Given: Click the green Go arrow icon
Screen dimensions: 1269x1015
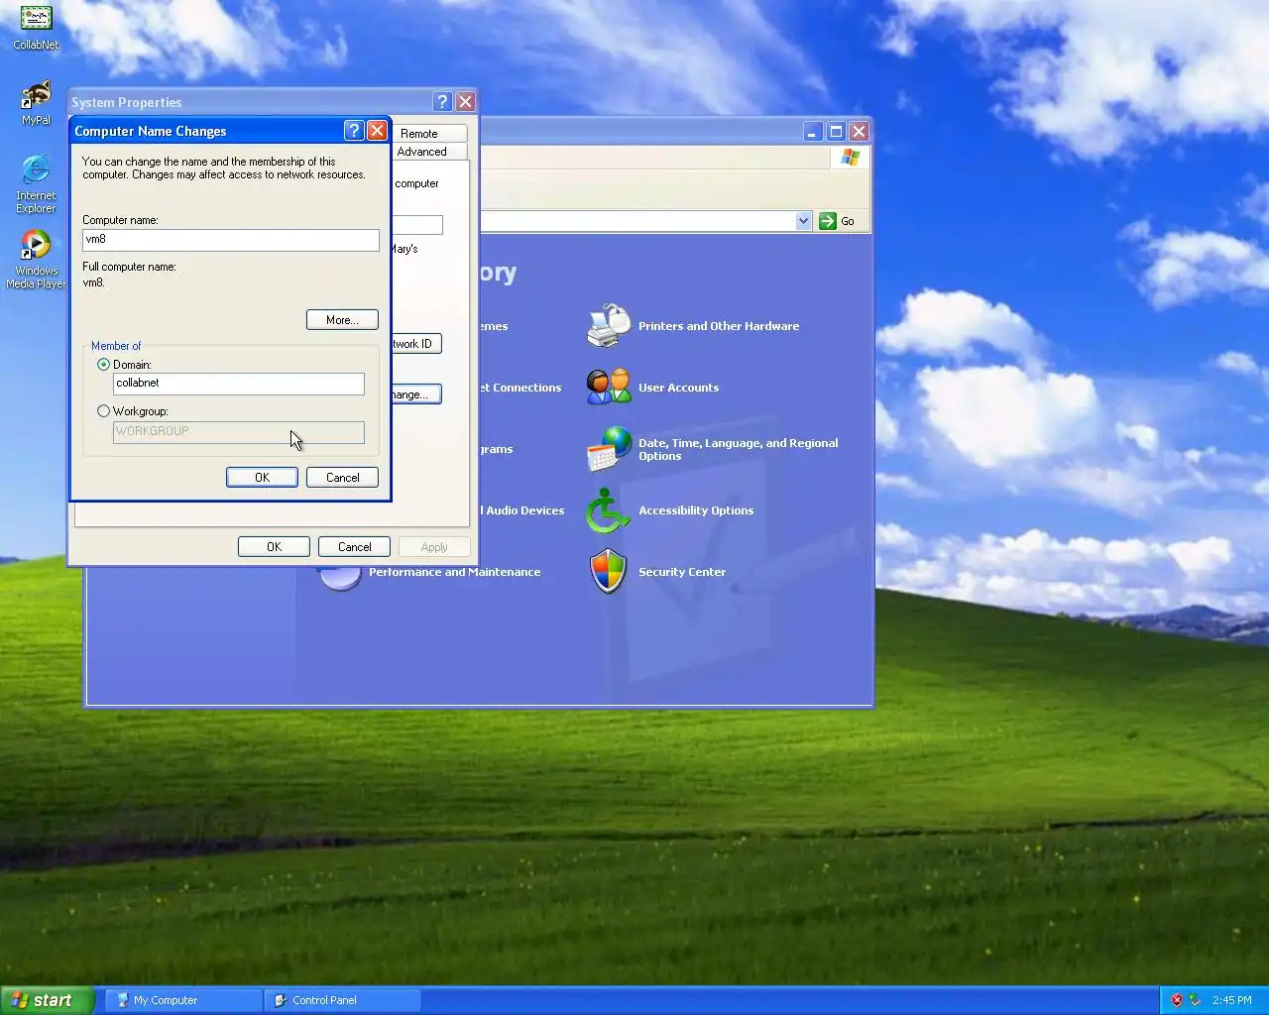Looking at the screenshot, I should pos(828,221).
